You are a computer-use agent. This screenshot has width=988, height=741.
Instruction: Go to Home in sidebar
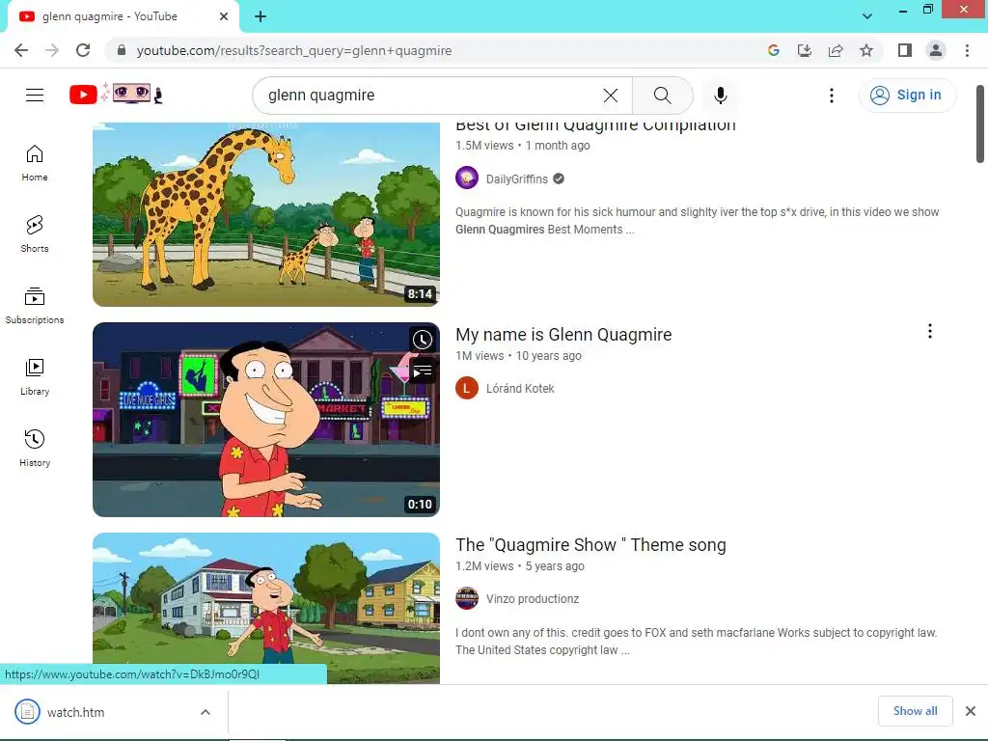pyautogui.click(x=35, y=163)
